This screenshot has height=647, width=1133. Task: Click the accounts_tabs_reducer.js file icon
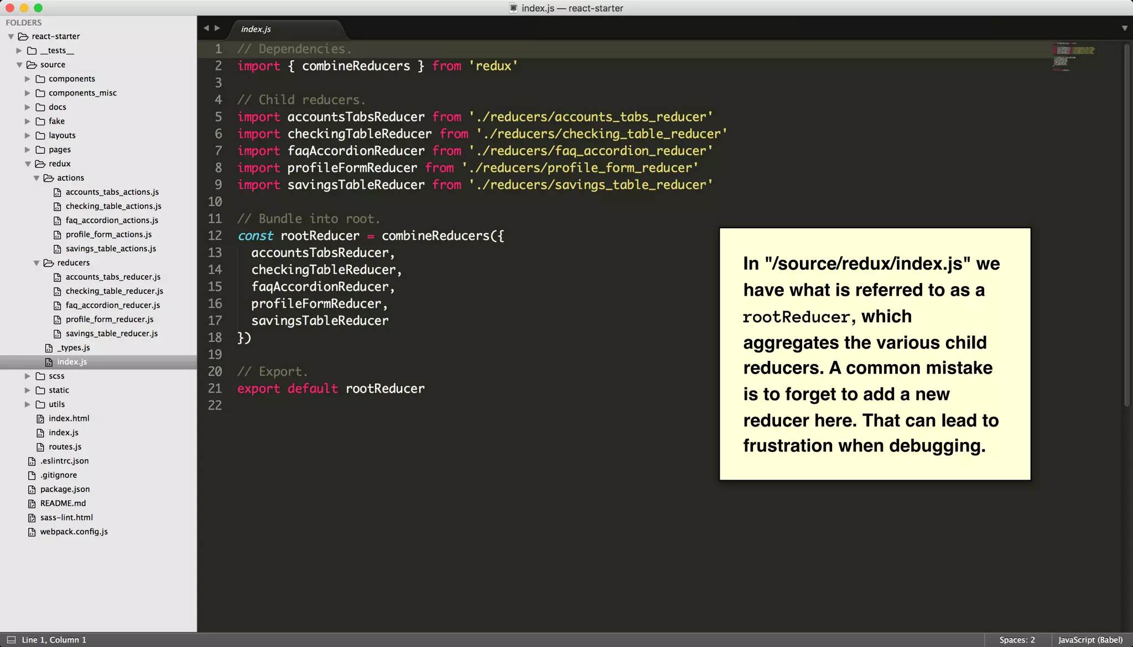point(58,277)
